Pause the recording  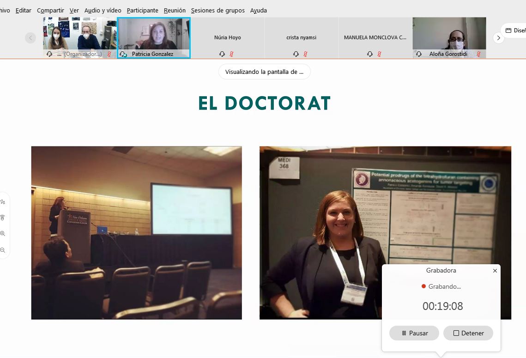(x=414, y=333)
